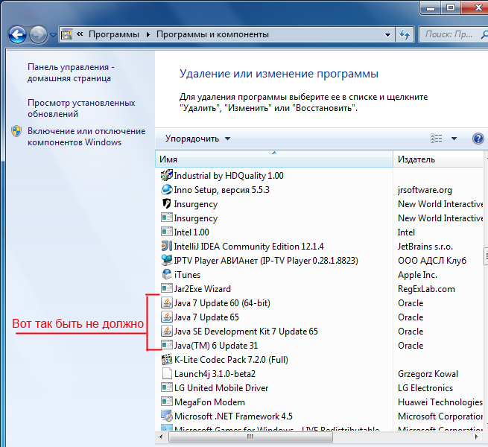488x447 pixels.
Task: Open the address bar history dropdown
Action: (x=387, y=34)
